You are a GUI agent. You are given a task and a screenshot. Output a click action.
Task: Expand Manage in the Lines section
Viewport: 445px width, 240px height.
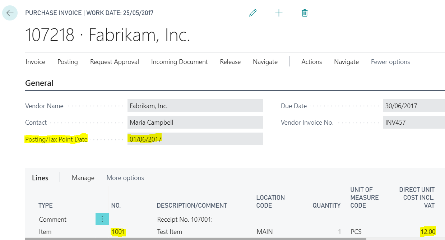click(x=83, y=178)
